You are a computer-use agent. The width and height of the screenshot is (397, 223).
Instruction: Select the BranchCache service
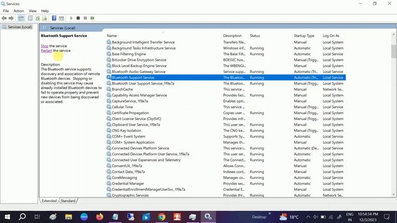pyautogui.click(x=226, y=89)
